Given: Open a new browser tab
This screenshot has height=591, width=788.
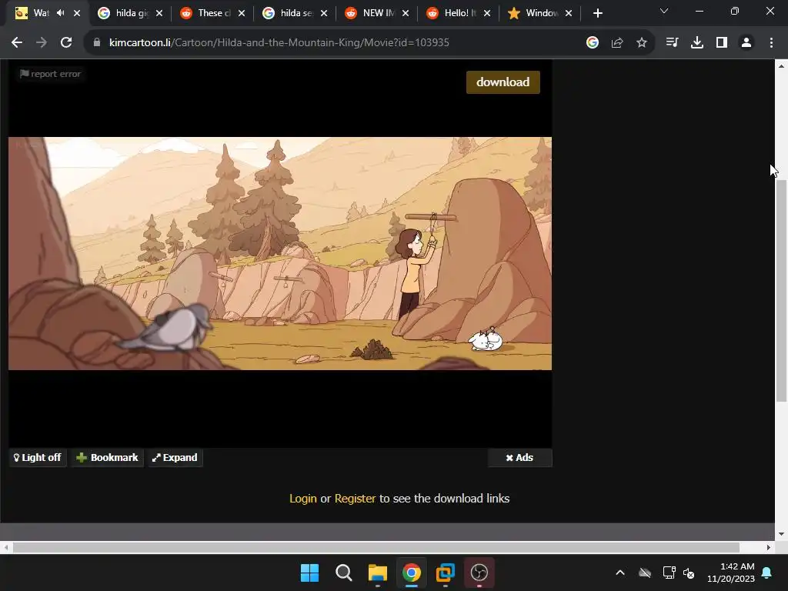Looking at the screenshot, I should coord(597,13).
